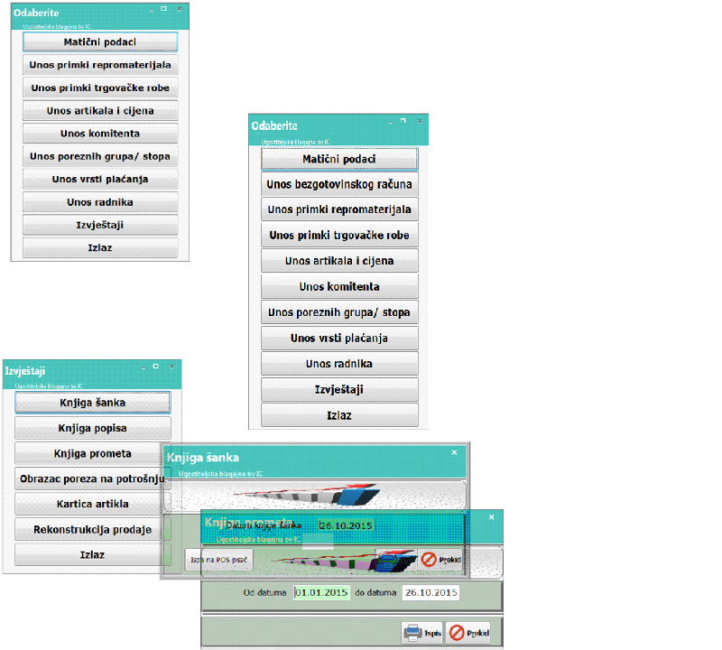Minimize the Izvještaji window

click(x=143, y=367)
